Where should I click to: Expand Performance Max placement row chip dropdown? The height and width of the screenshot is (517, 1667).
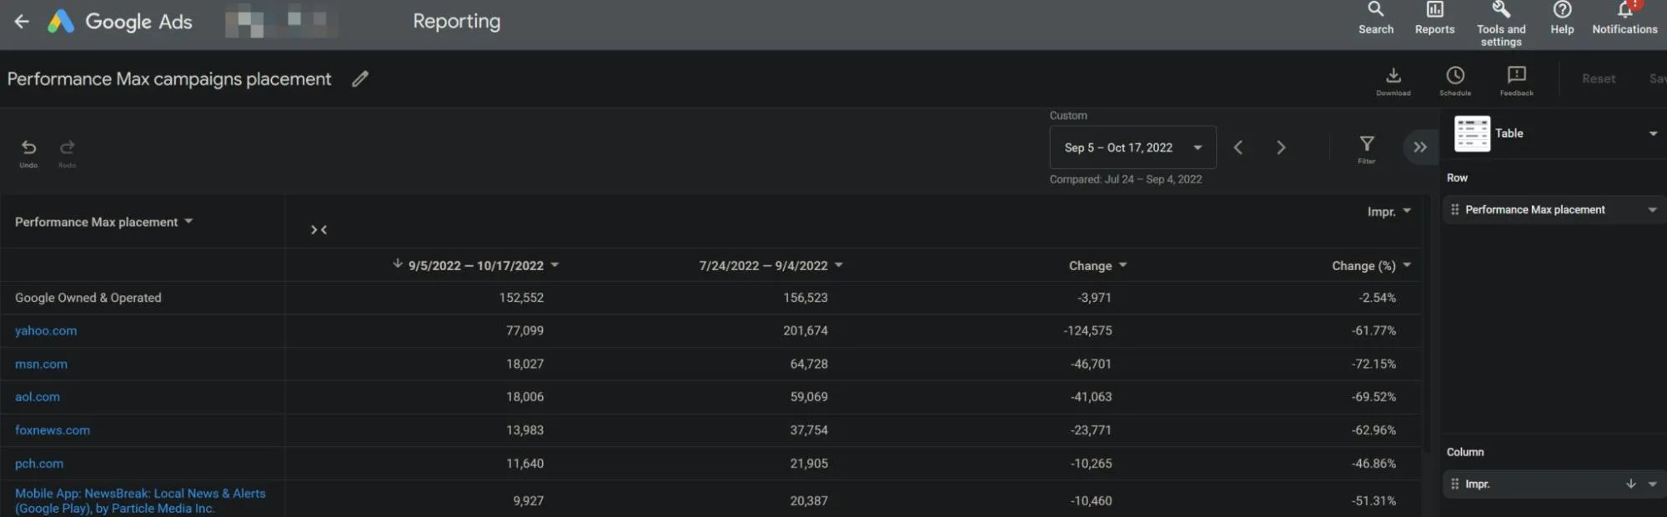[x=1652, y=210]
